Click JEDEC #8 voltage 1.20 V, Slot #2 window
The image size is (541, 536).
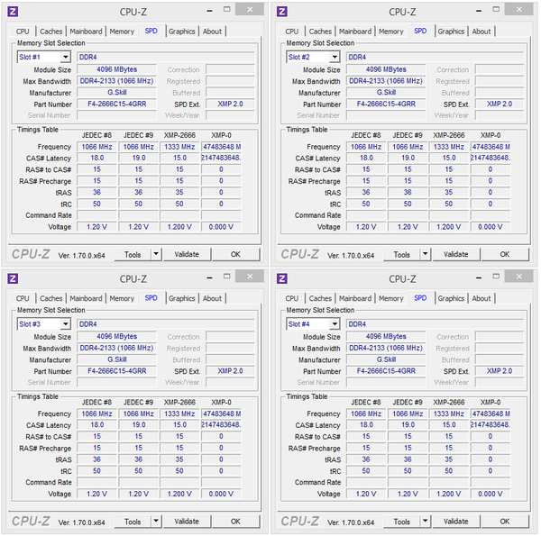pyautogui.click(x=366, y=227)
